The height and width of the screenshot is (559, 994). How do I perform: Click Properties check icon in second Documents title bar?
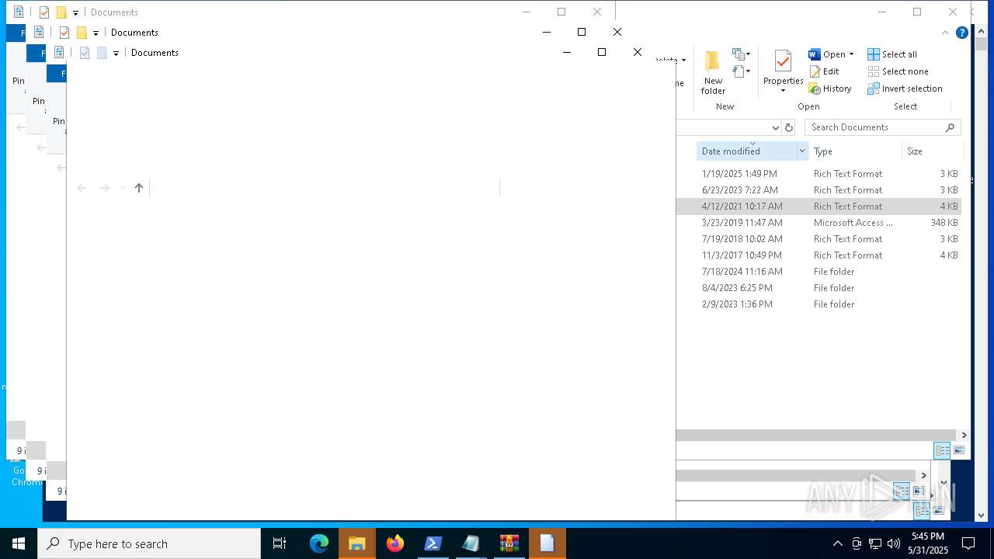[64, 33]
